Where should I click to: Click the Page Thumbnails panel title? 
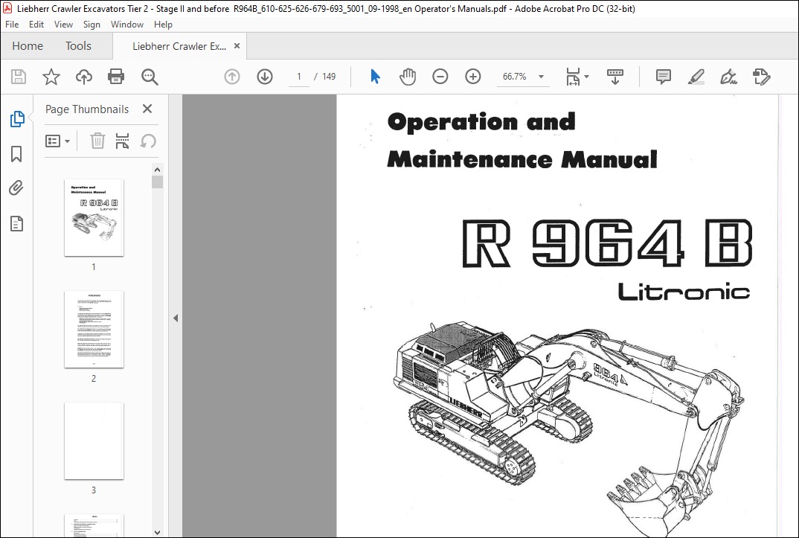tap(87, 109)
